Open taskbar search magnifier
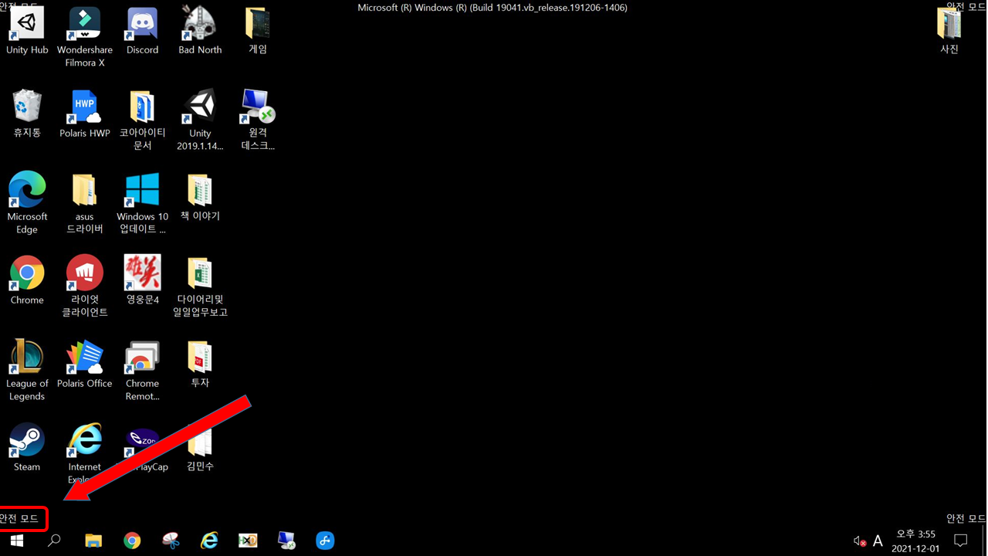The width and height of the screenshot is (988, 556). [x=54, y=541]
